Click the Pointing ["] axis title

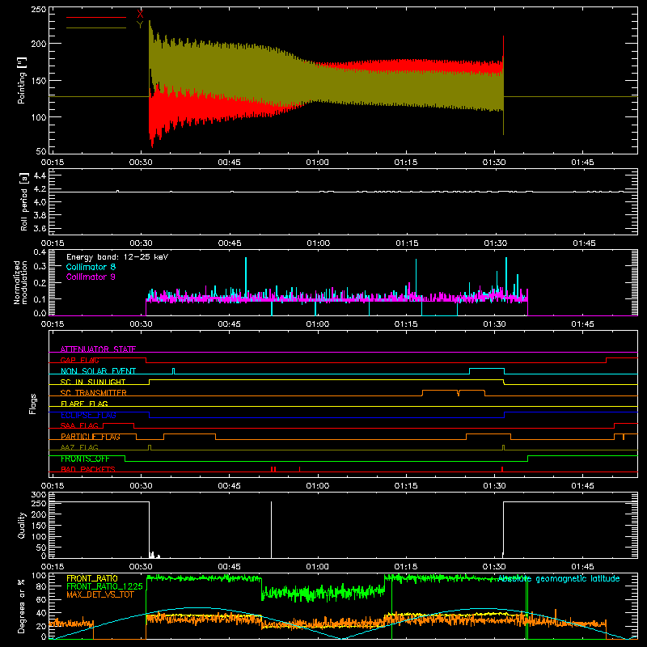tap(22, 80)
